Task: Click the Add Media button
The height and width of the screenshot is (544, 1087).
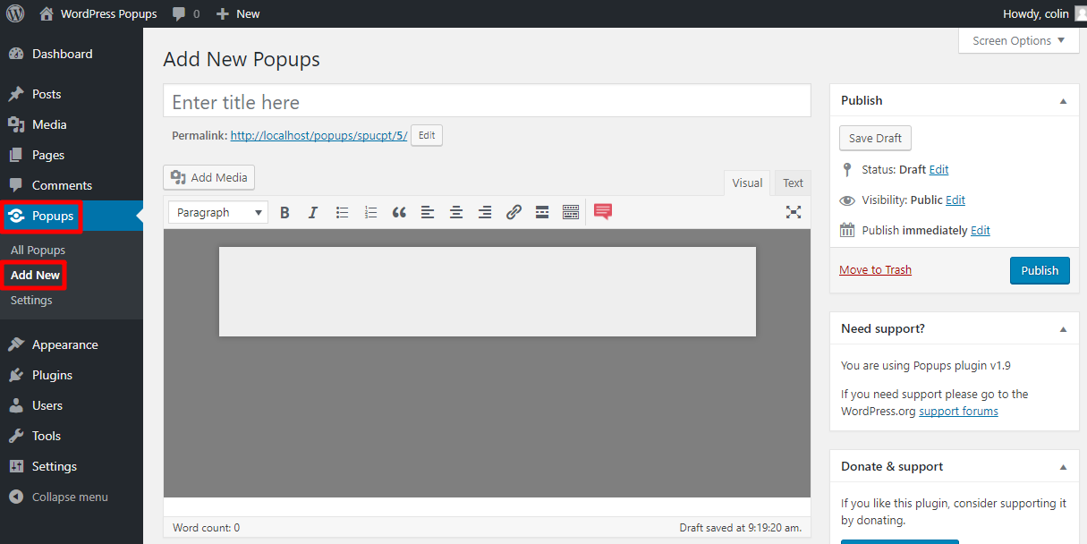Action: click(208, 177)
